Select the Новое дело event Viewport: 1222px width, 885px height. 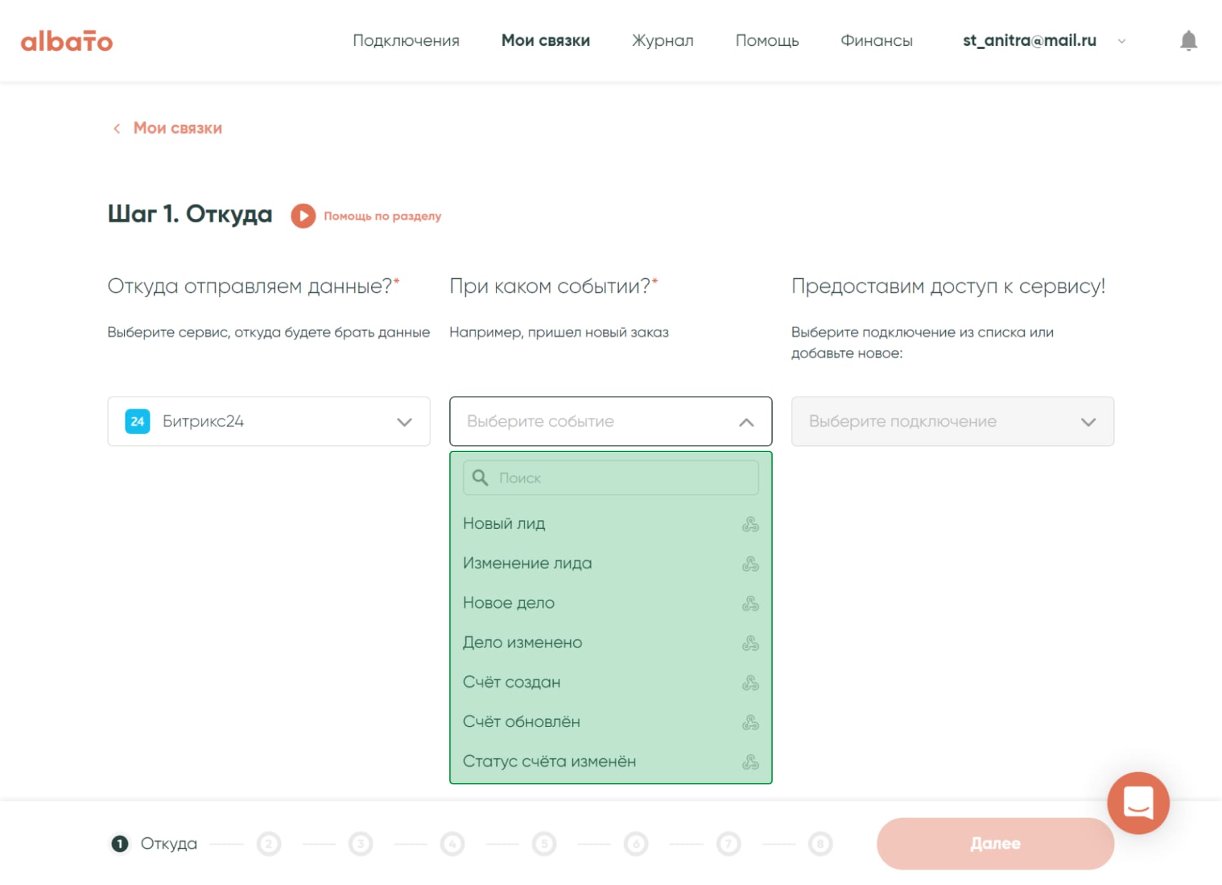tap(610, 603)
